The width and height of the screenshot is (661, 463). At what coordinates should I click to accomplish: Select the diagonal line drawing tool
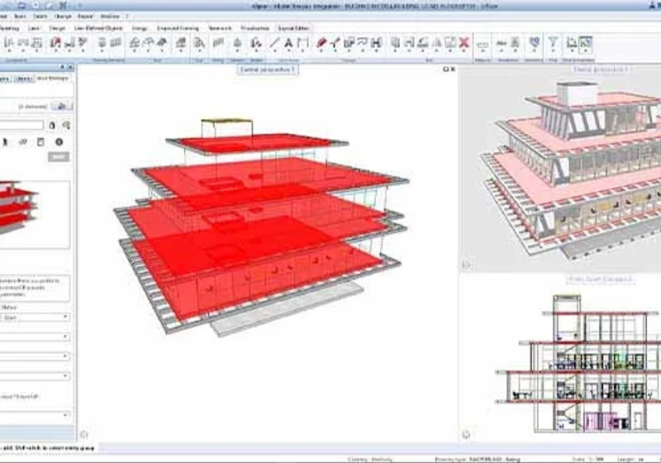click(274, 43)
